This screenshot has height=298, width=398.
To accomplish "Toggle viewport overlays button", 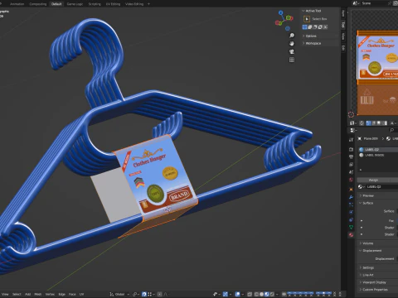I will (237, 294).
